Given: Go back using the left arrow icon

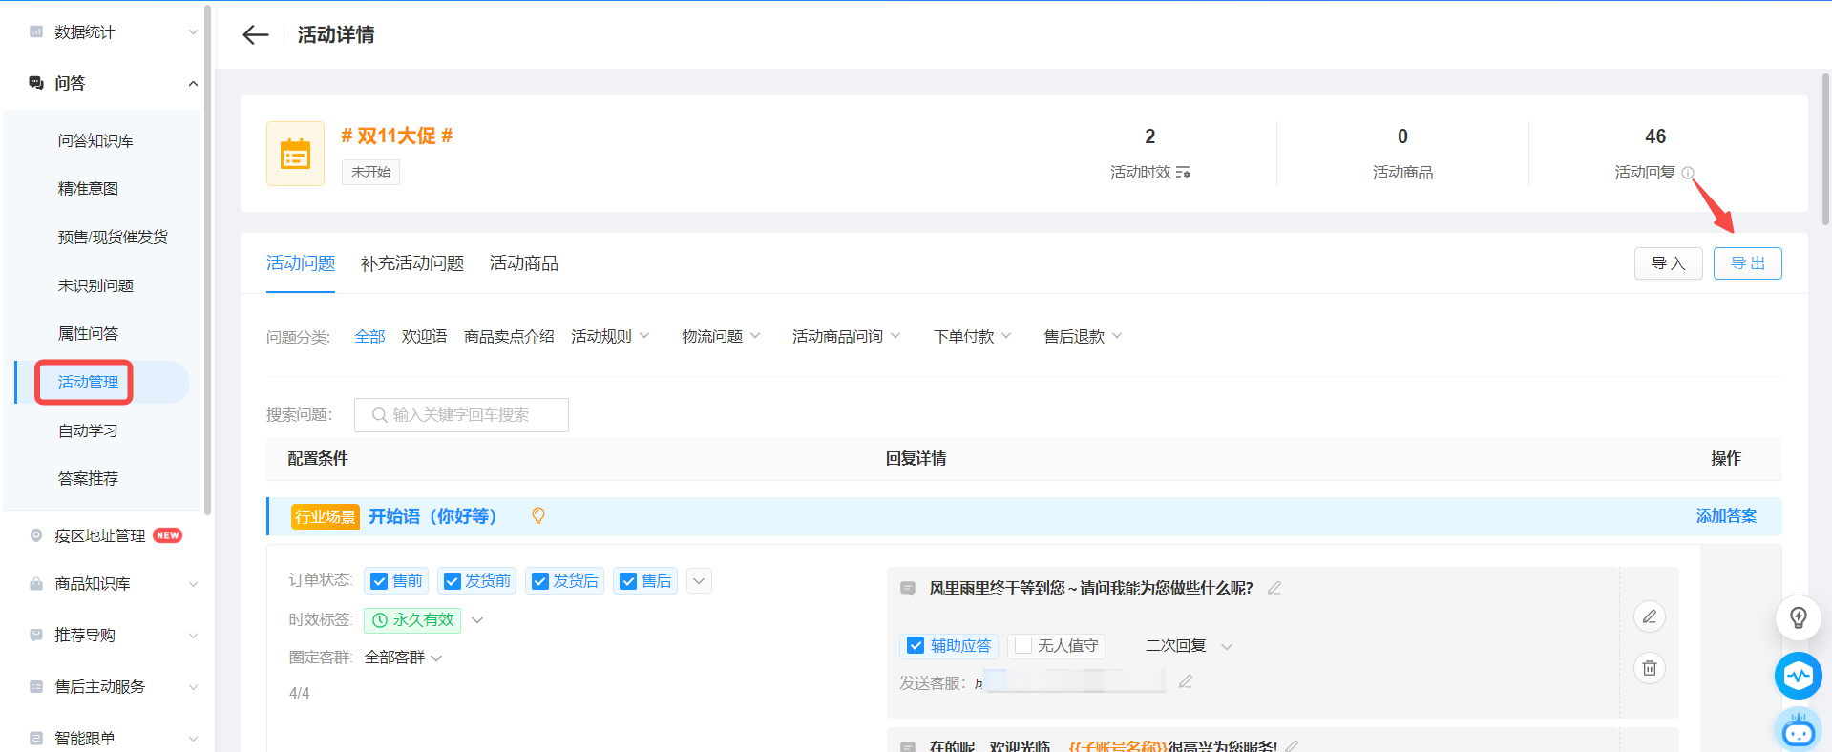Looking at the screenshot, I should pyautogui.click(x=255, y=35).
